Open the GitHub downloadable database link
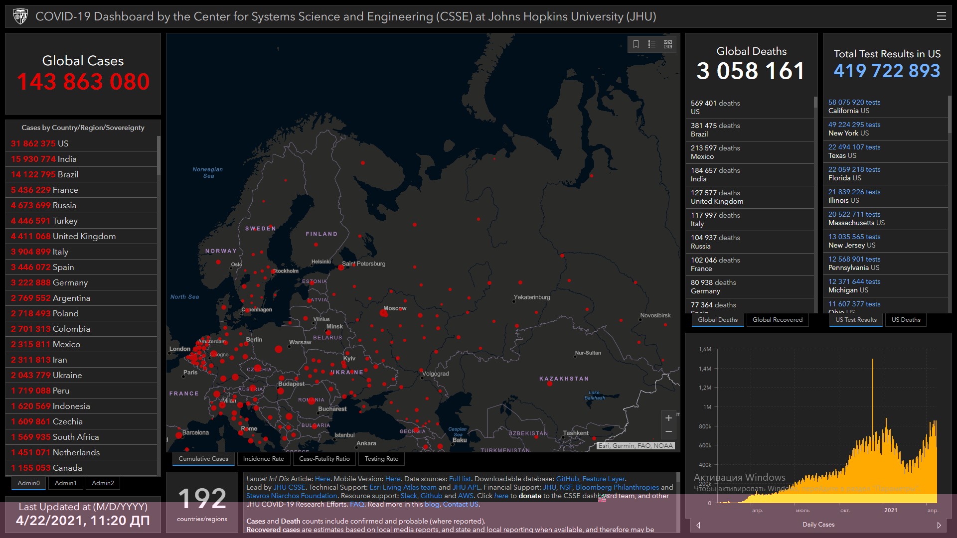957x538 pixels. click(x=567, y=479)
